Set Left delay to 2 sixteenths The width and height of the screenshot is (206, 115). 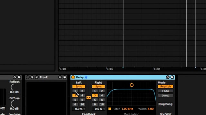[x=82, y=91]
